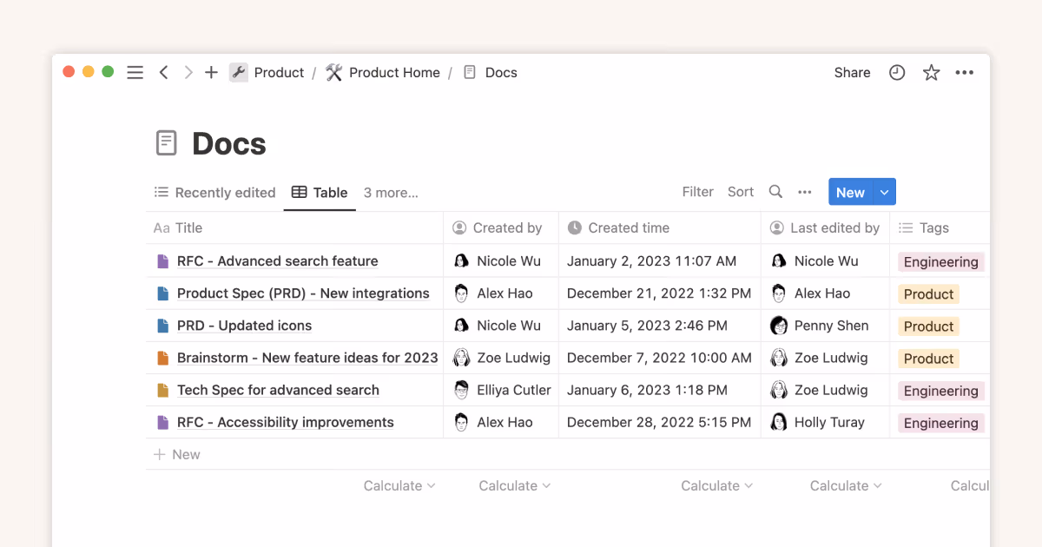This screenshot has height=547, width=1042.
Task: Open the search icon in the table toolbar
Action: (x=775, y=191)
